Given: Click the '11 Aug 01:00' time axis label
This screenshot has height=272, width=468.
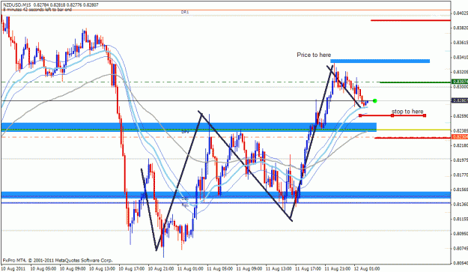Looking at the screenshot, I should (x=190, y=269).
